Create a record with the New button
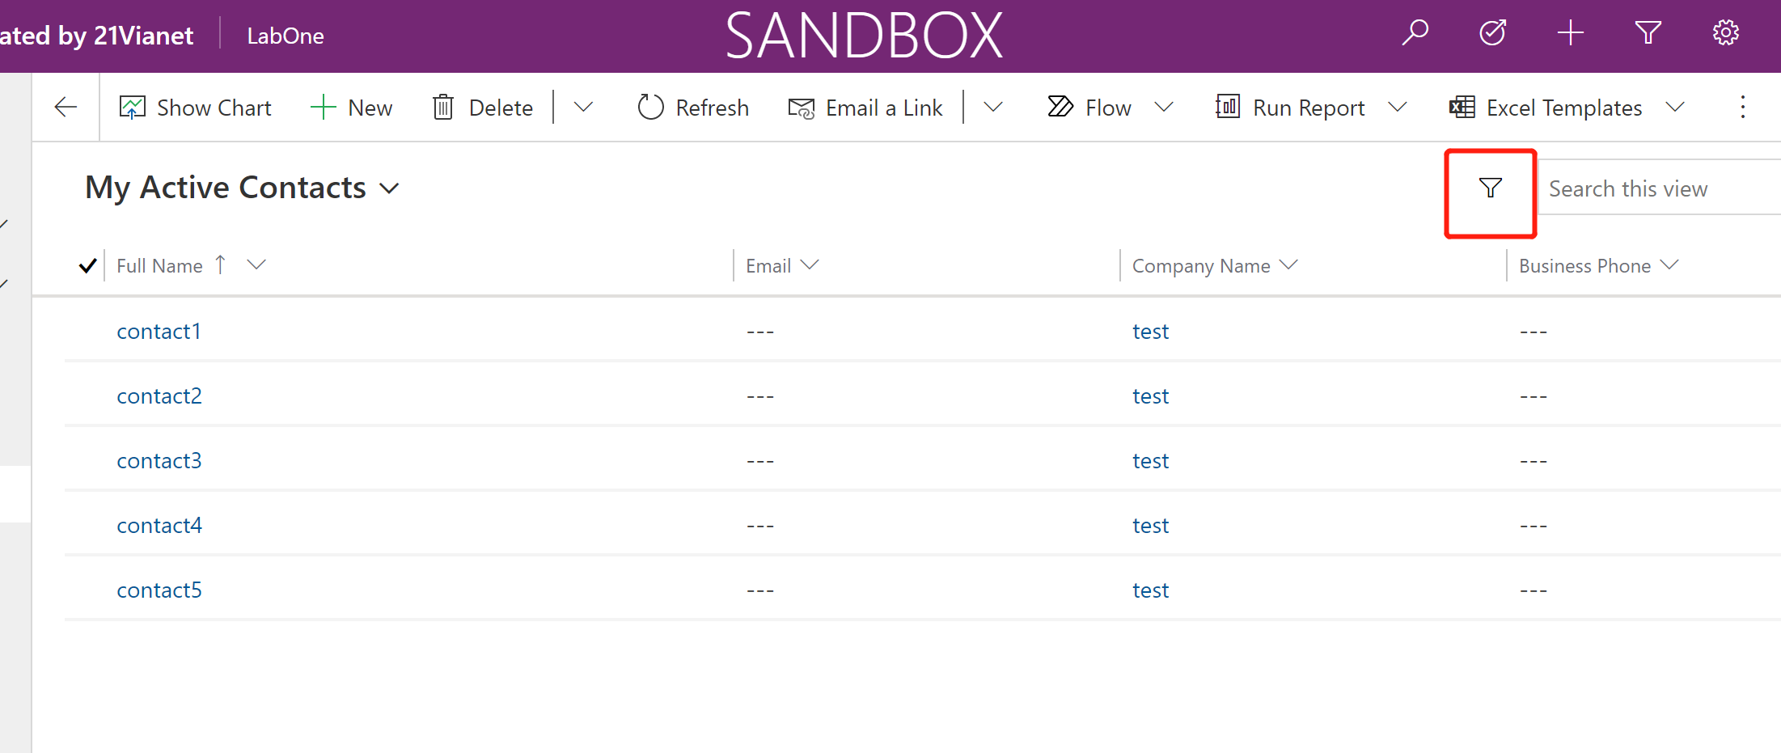The height and width of the screenshot is (753, 1781). 351,107
